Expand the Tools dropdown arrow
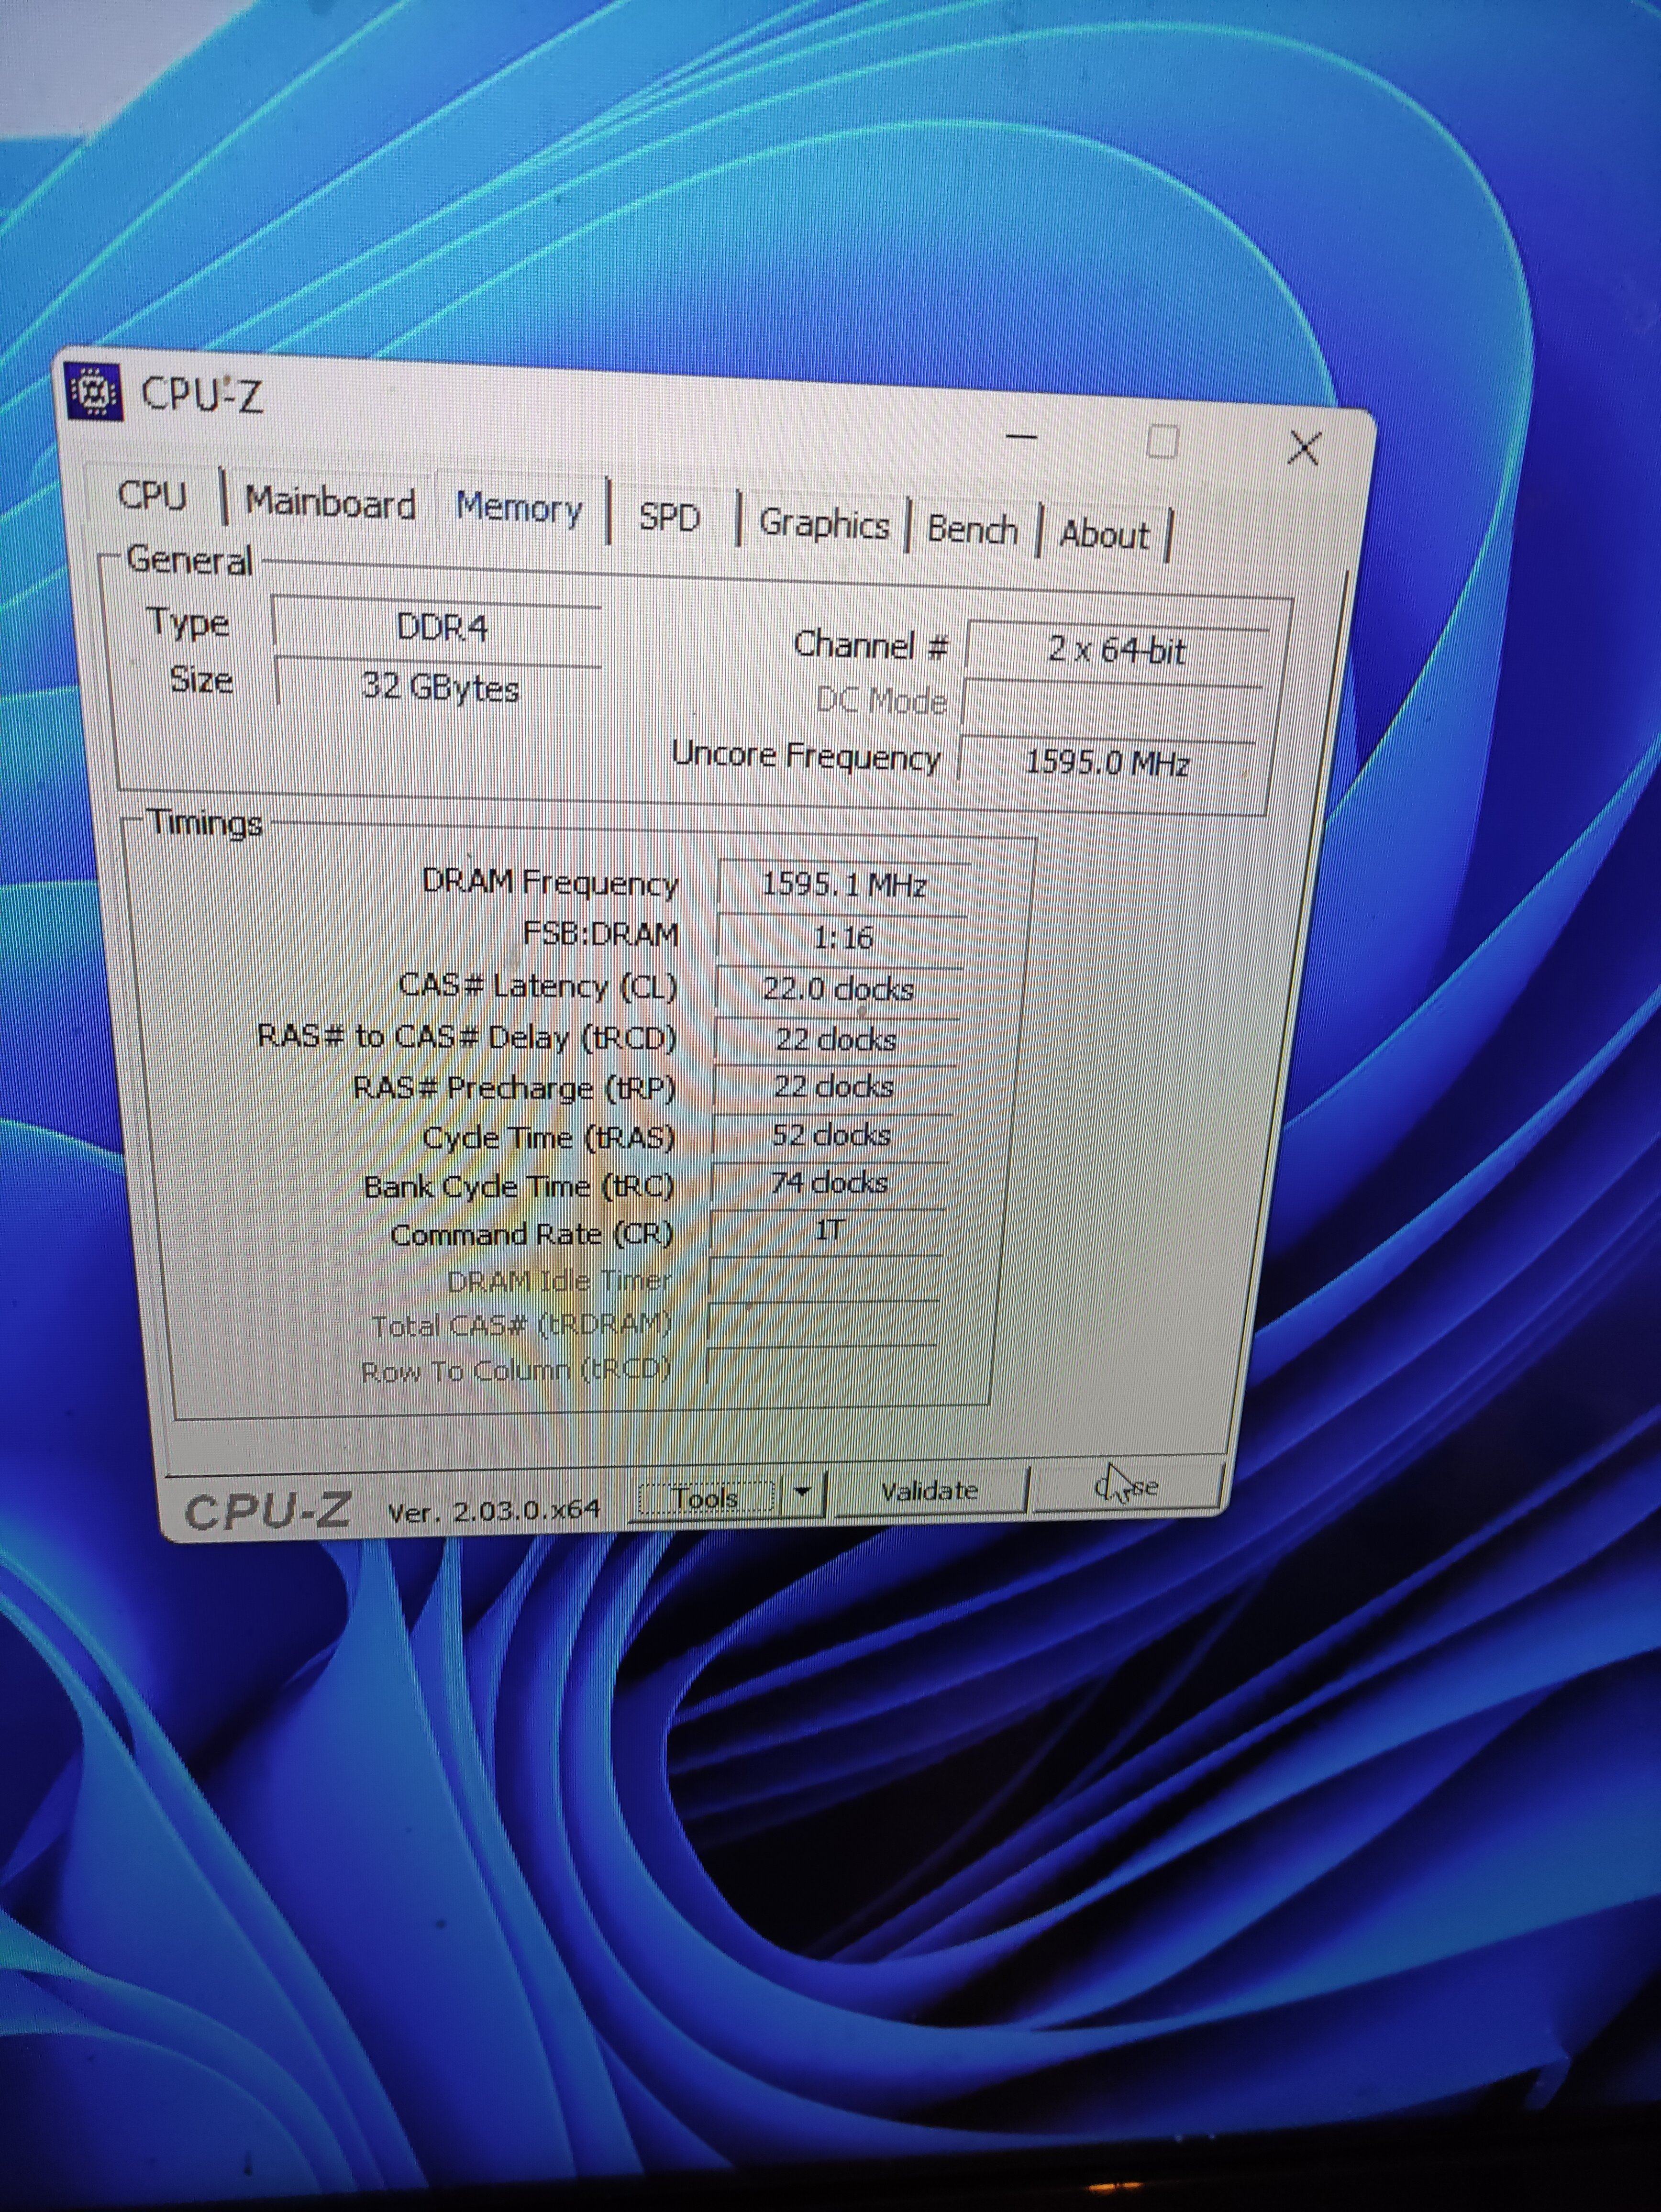The height and width of the screenshot is (2212, 1661). point(802,1492)
